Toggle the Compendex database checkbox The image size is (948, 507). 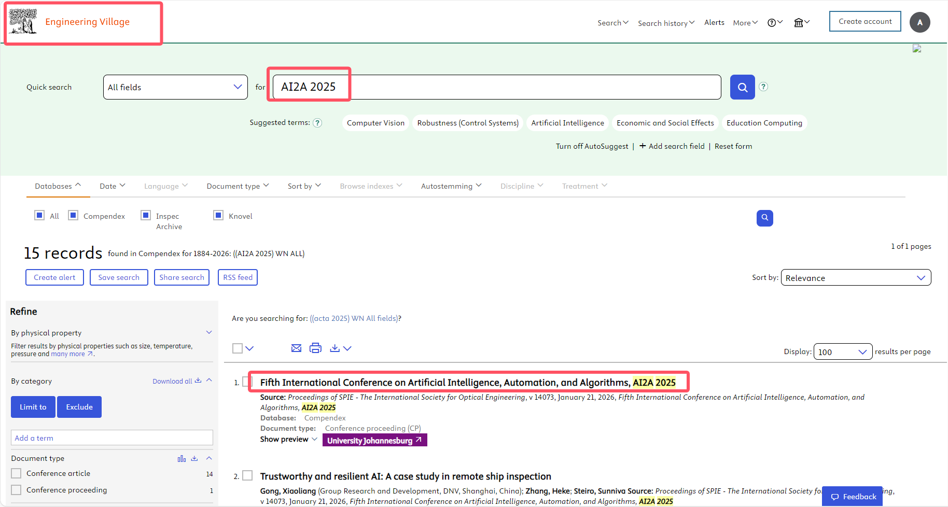coord(74,216)
